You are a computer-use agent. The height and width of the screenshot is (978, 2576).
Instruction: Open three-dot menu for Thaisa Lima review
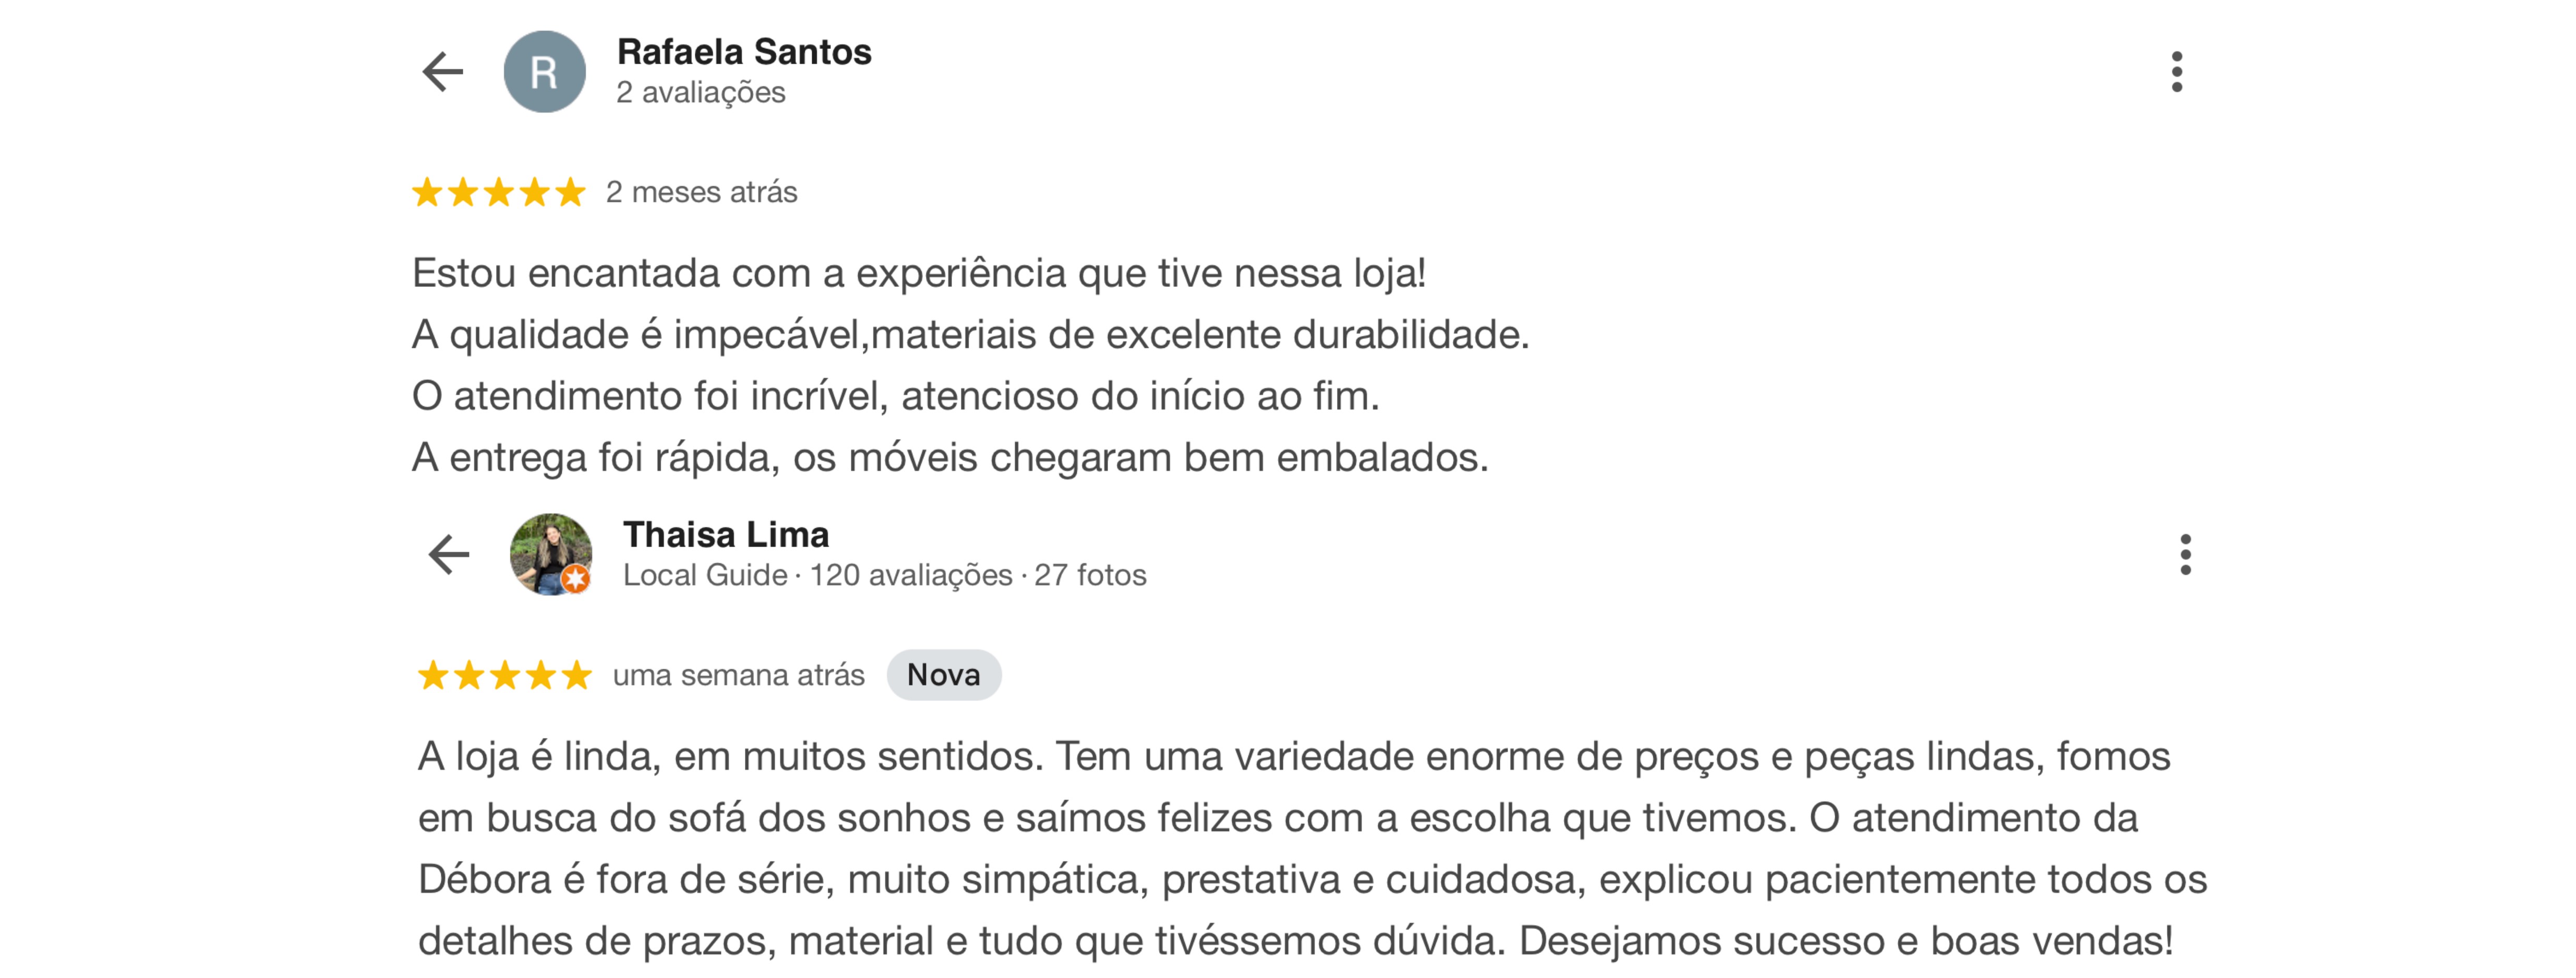pyautogui.click(x=2185, y=555)
